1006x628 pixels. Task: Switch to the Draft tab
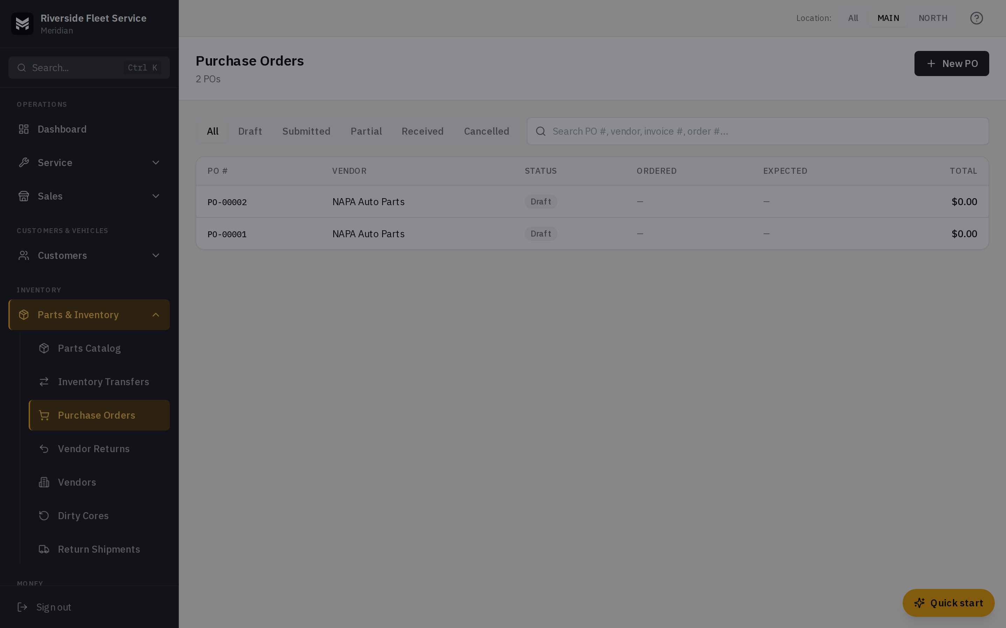[x=250, y=131]
